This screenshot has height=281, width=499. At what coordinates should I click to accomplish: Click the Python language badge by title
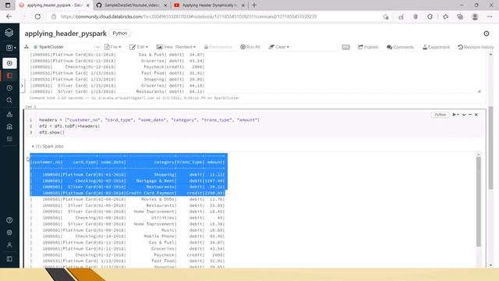(119, 33)
